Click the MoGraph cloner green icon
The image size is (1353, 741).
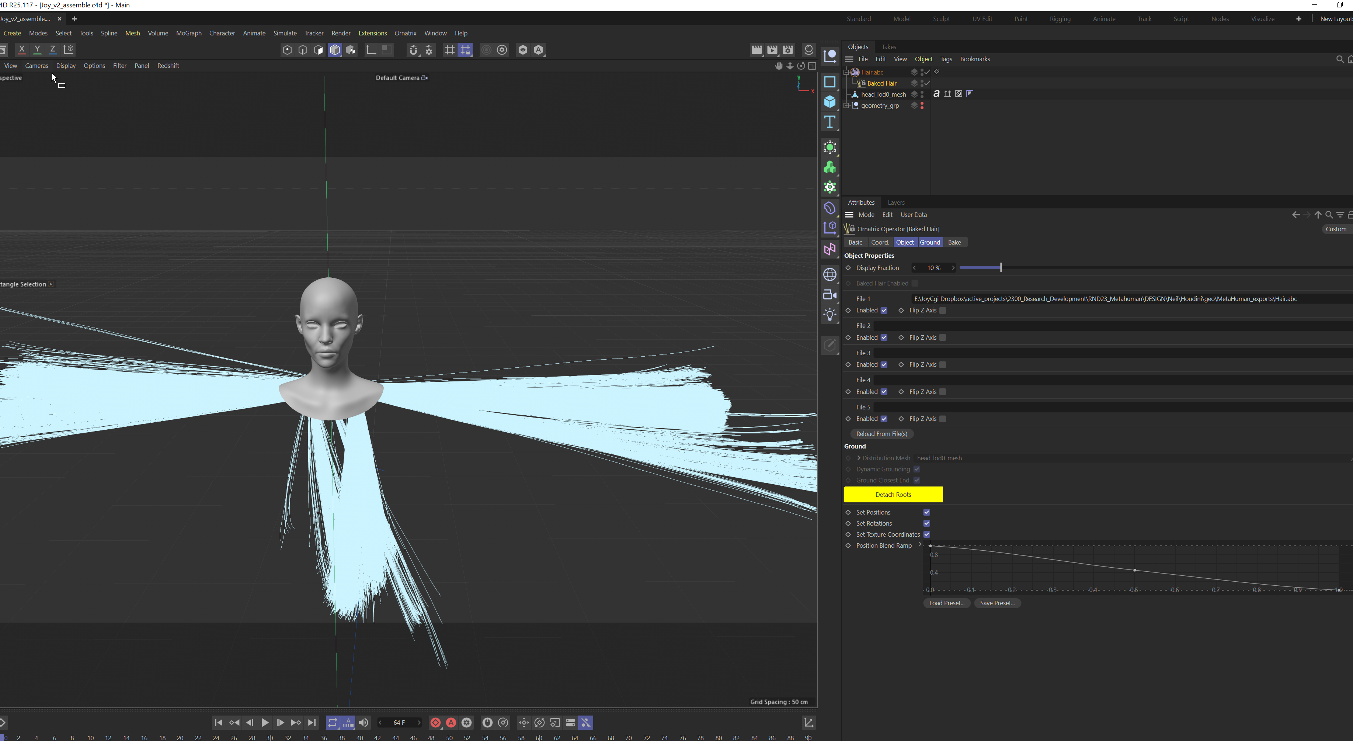point(830,168)
